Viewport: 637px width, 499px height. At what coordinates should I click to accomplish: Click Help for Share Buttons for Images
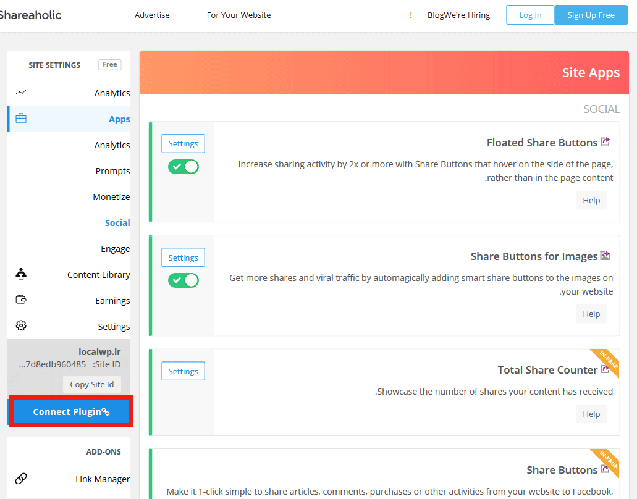coord(591,314)
